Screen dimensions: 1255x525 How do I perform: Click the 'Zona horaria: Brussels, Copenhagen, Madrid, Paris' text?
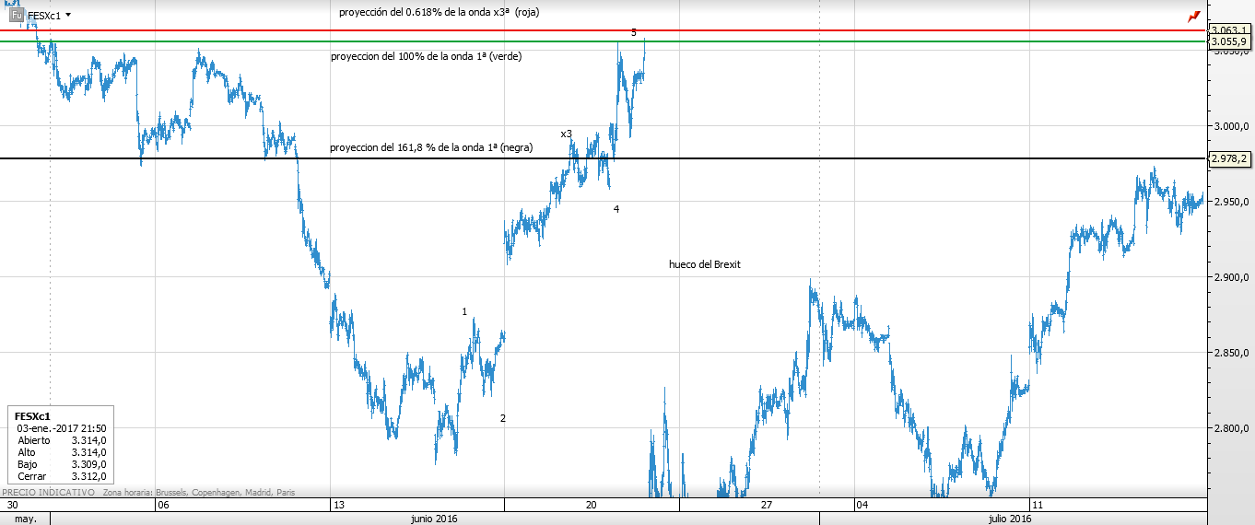click(197, 493)
